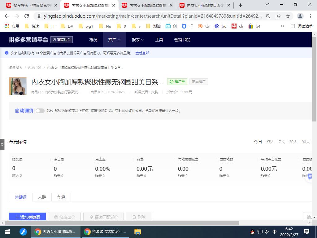
Task: Open the 千 bookmark
Action: (187, 26)
